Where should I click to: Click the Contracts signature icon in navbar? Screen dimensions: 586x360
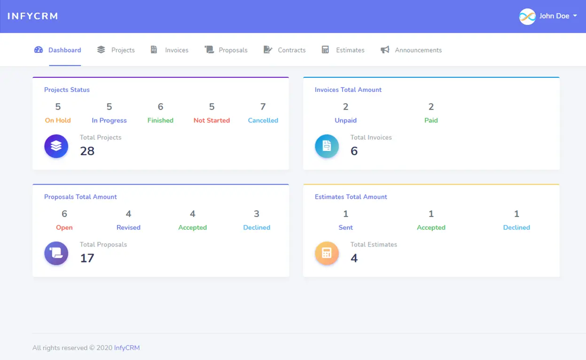tap(268, 50)
